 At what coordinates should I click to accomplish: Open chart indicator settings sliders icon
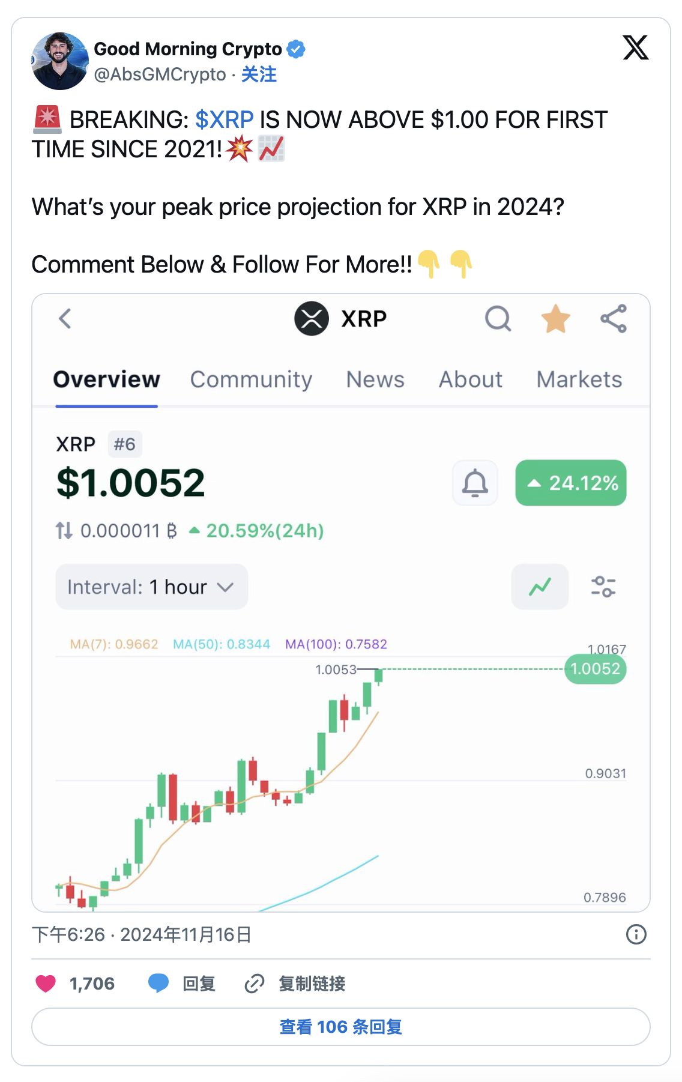pyautogui.click(x=603, y=587)
